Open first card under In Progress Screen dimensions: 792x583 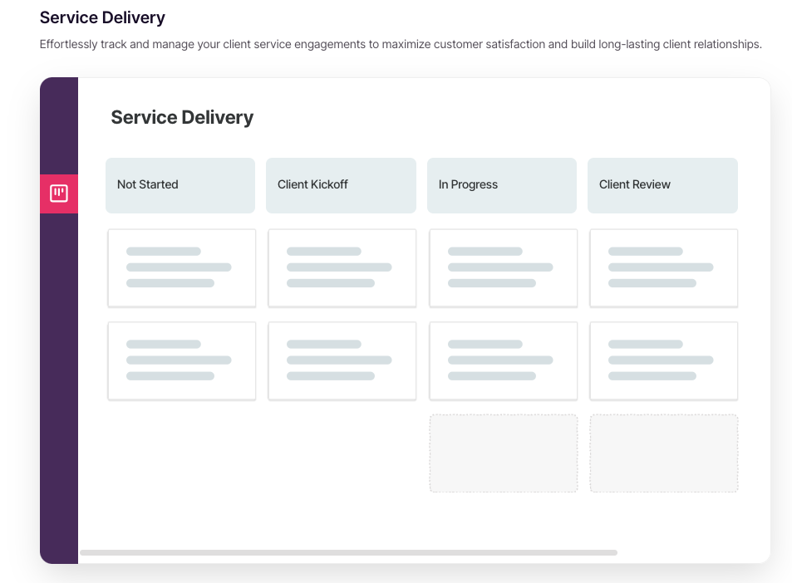[504, 268]
